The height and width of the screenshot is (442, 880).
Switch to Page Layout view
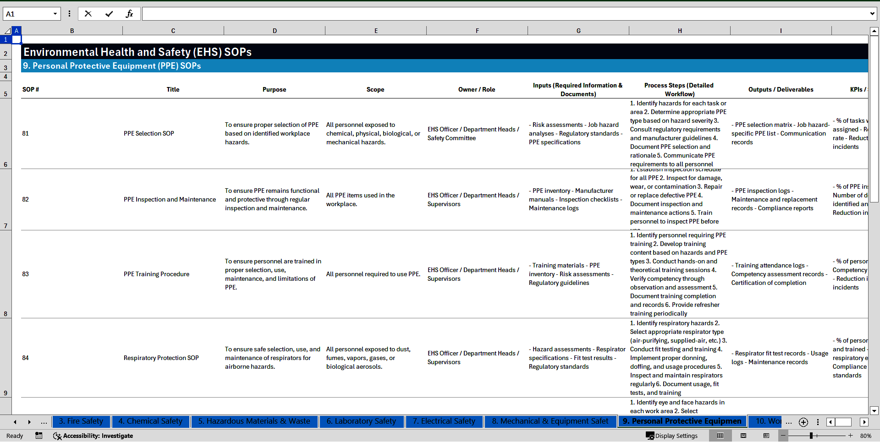tap(743, 436)
